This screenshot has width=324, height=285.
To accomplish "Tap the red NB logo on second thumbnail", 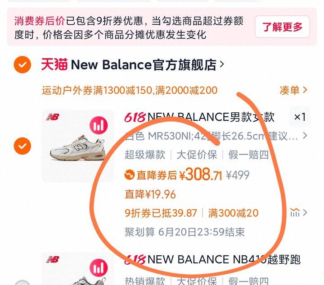I will (53, 260).
